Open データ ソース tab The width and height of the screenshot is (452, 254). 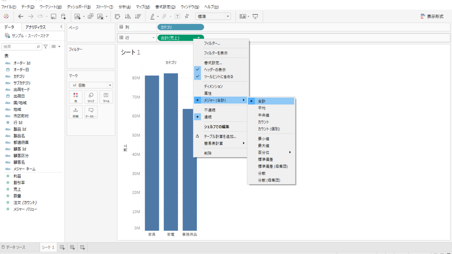click(x=13, y=247)
